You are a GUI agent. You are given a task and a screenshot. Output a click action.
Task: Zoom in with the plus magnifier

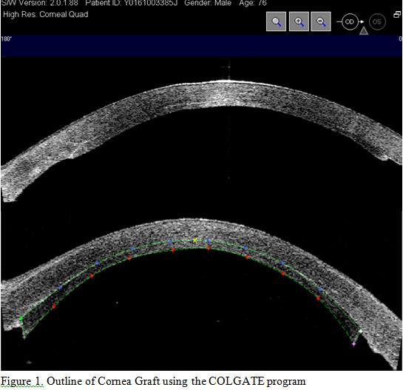coord(299,21)
